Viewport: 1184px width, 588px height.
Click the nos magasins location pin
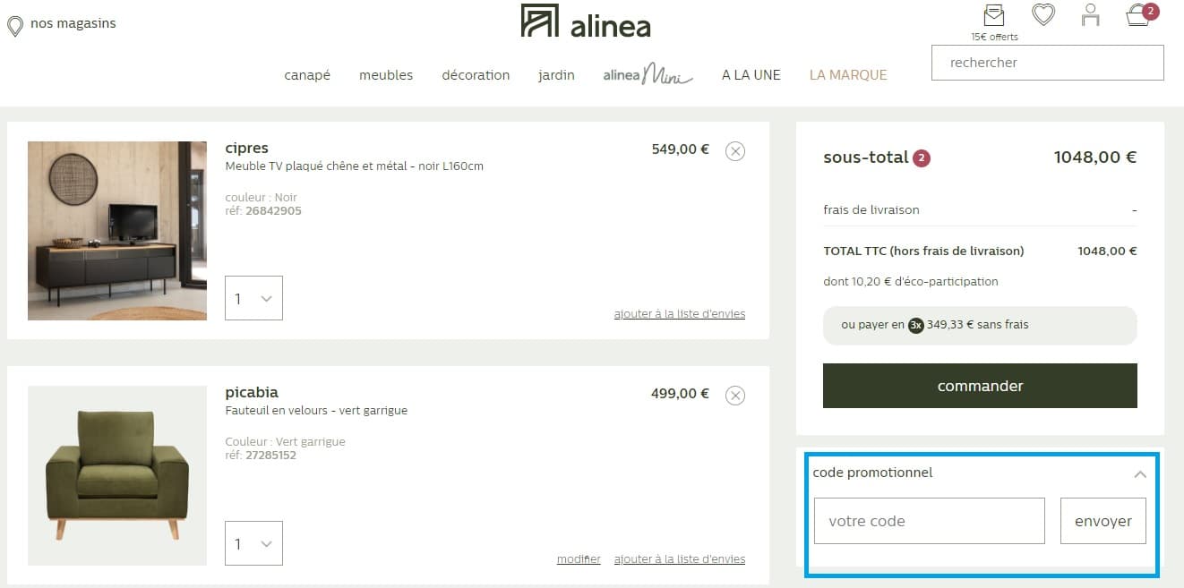pos(14,24)
